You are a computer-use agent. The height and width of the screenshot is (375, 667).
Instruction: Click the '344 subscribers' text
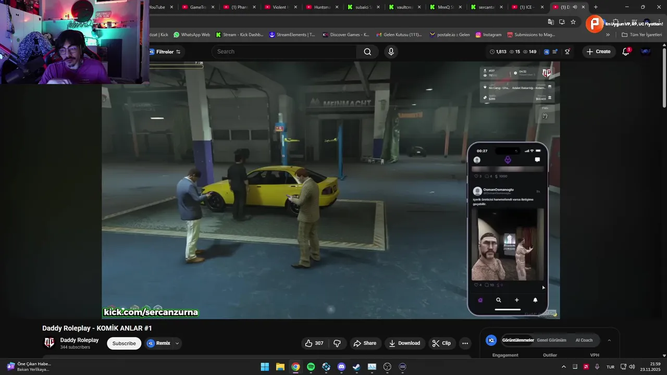(75, 347)
